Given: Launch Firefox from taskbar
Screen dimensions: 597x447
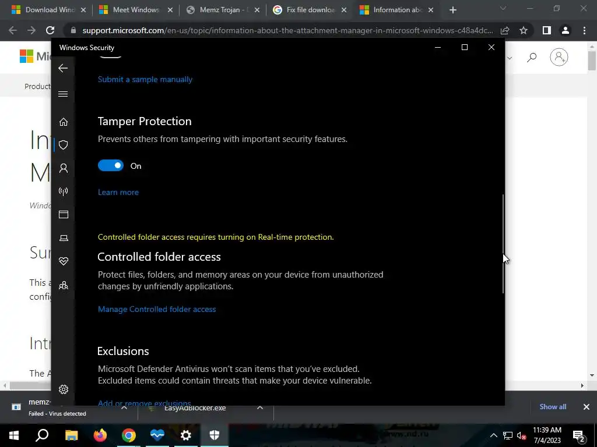Looking at the screenshot, I should [x=100, y=435].
